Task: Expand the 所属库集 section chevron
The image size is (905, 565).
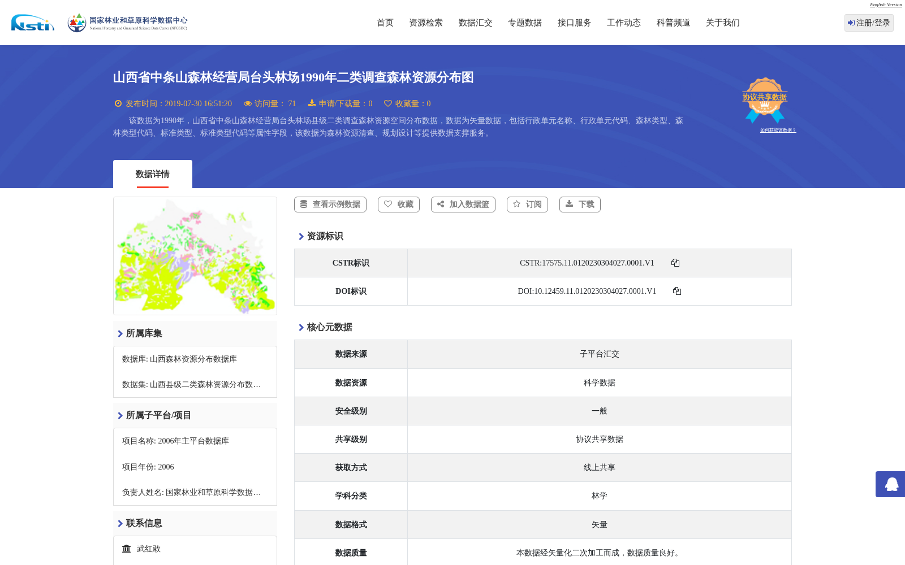Action: tap(120, 333)
